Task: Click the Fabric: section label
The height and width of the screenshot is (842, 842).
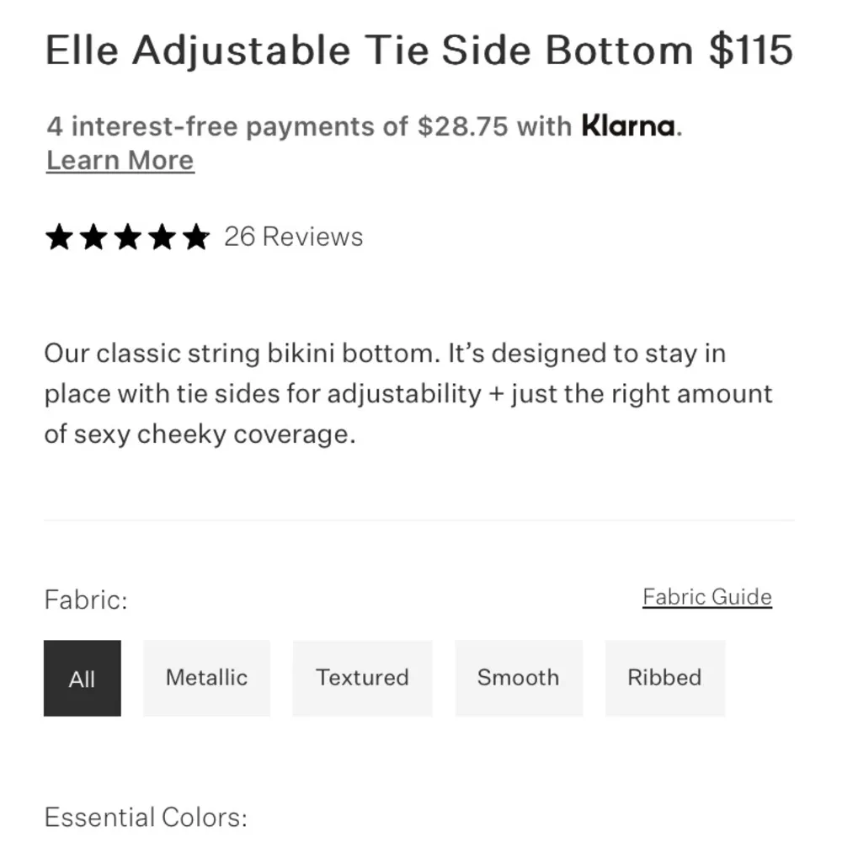Action: (88, 600)
